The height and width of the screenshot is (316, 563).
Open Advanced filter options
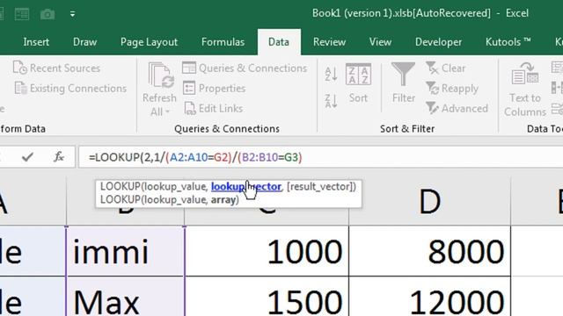click(x=457, y=108)
